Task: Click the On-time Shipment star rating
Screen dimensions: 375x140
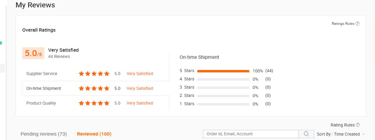Action: [x=94, y=88]
